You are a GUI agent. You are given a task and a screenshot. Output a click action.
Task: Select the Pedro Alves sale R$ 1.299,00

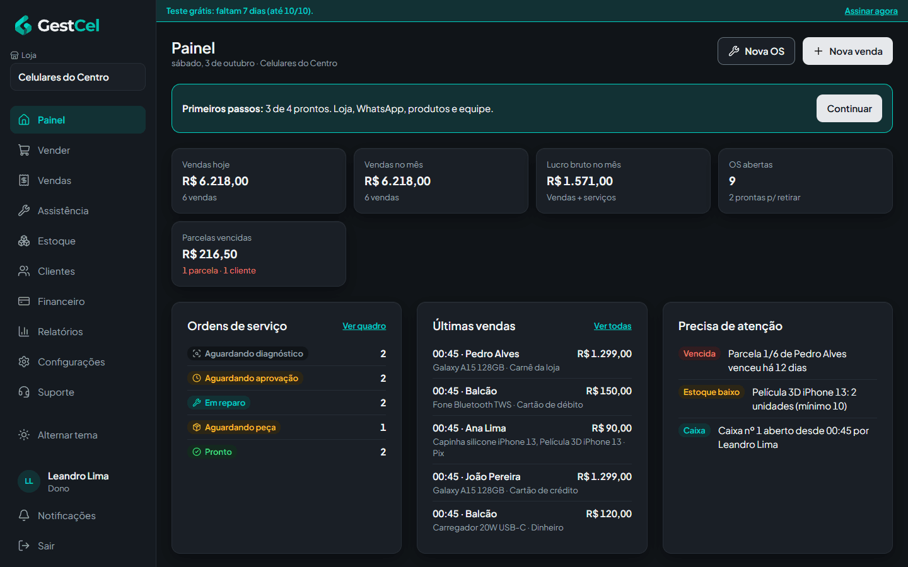point(532,360)
